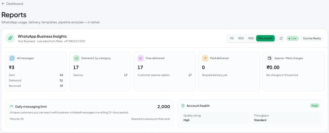Click the Account health heading
Viewport: 329px width, 133px height.
tap(198, 106)
